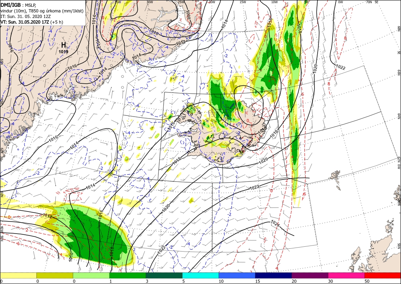Click the olive yellow legend swatch

[x=55, y=275]
